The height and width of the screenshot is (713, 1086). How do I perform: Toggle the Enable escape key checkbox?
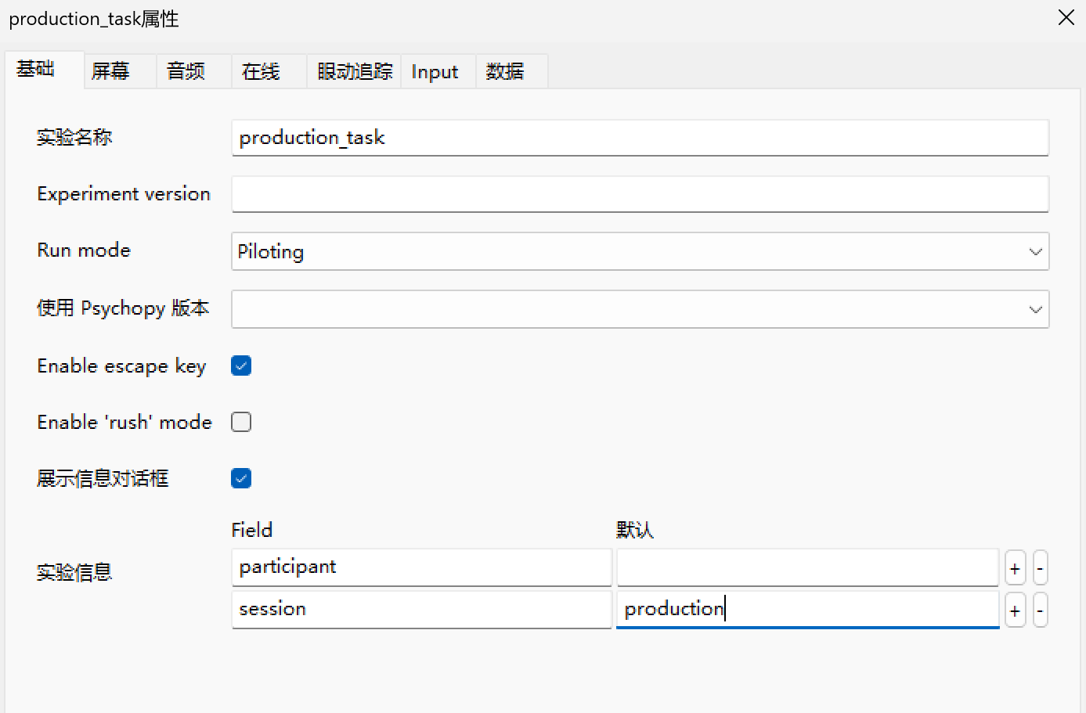[241, 366]
